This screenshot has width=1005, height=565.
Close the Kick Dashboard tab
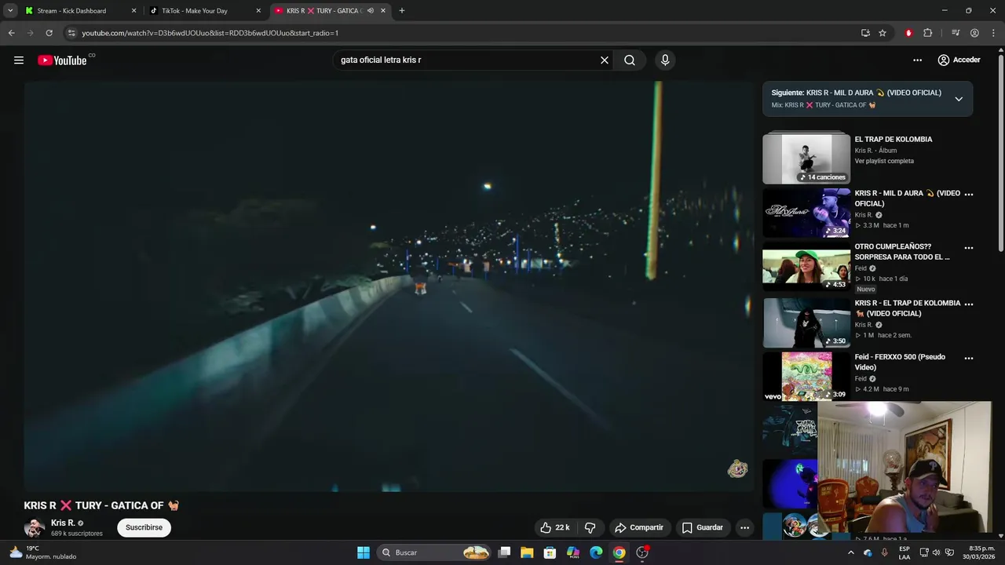click(x=133, y=11)
